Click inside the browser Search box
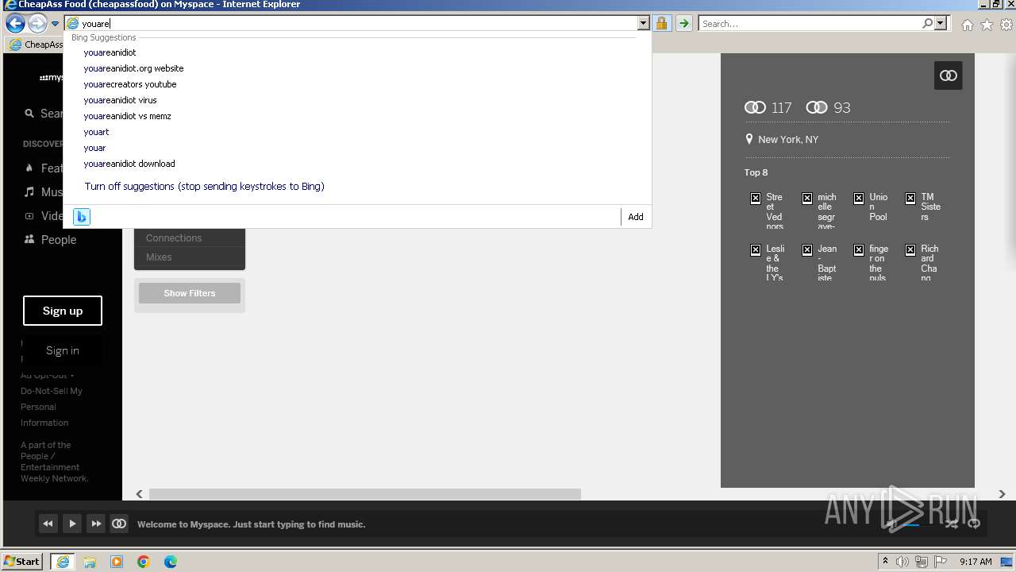The width and height of the screenshot is (1016, 572). (x=810, y=24)
